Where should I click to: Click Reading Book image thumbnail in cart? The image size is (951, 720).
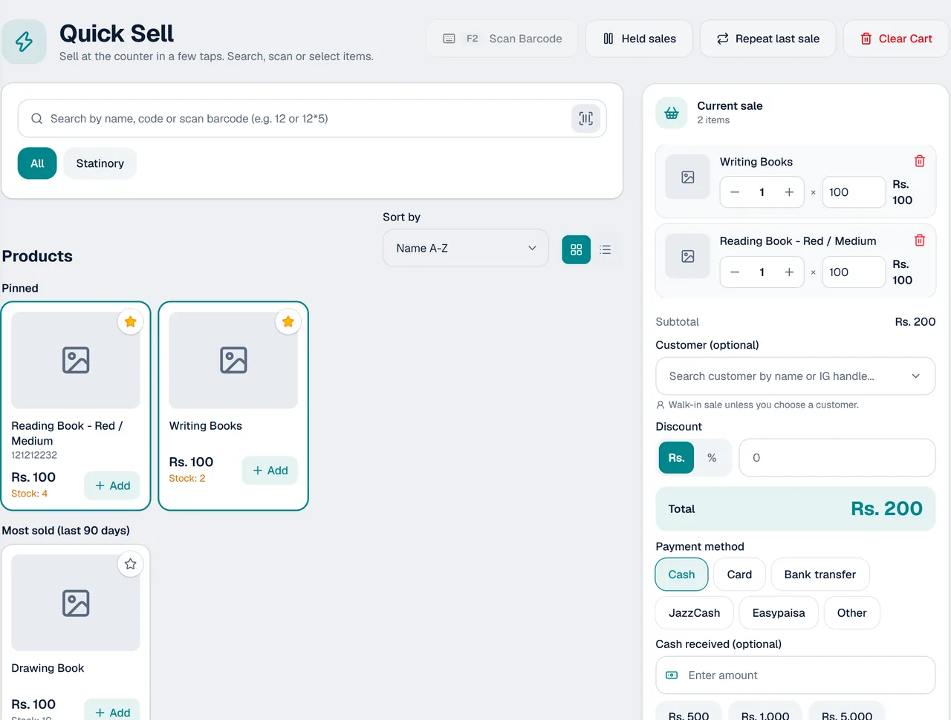click(x=688, y=256)
